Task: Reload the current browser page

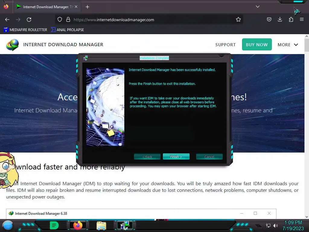Action: click(x=29, y=20)
